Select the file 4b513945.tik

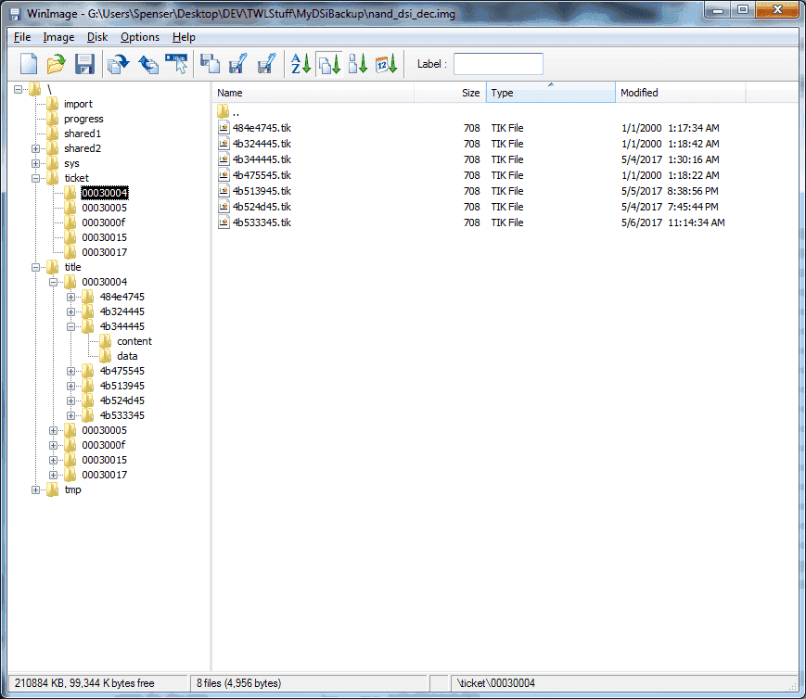click(x=262, y=191)
